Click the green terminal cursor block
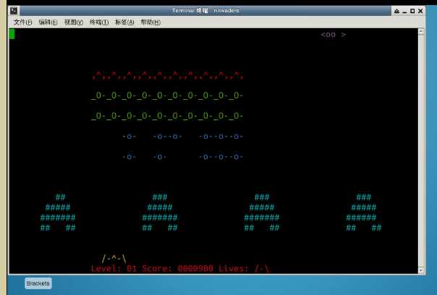Viewport: 437px width, 295px height. 12,34
